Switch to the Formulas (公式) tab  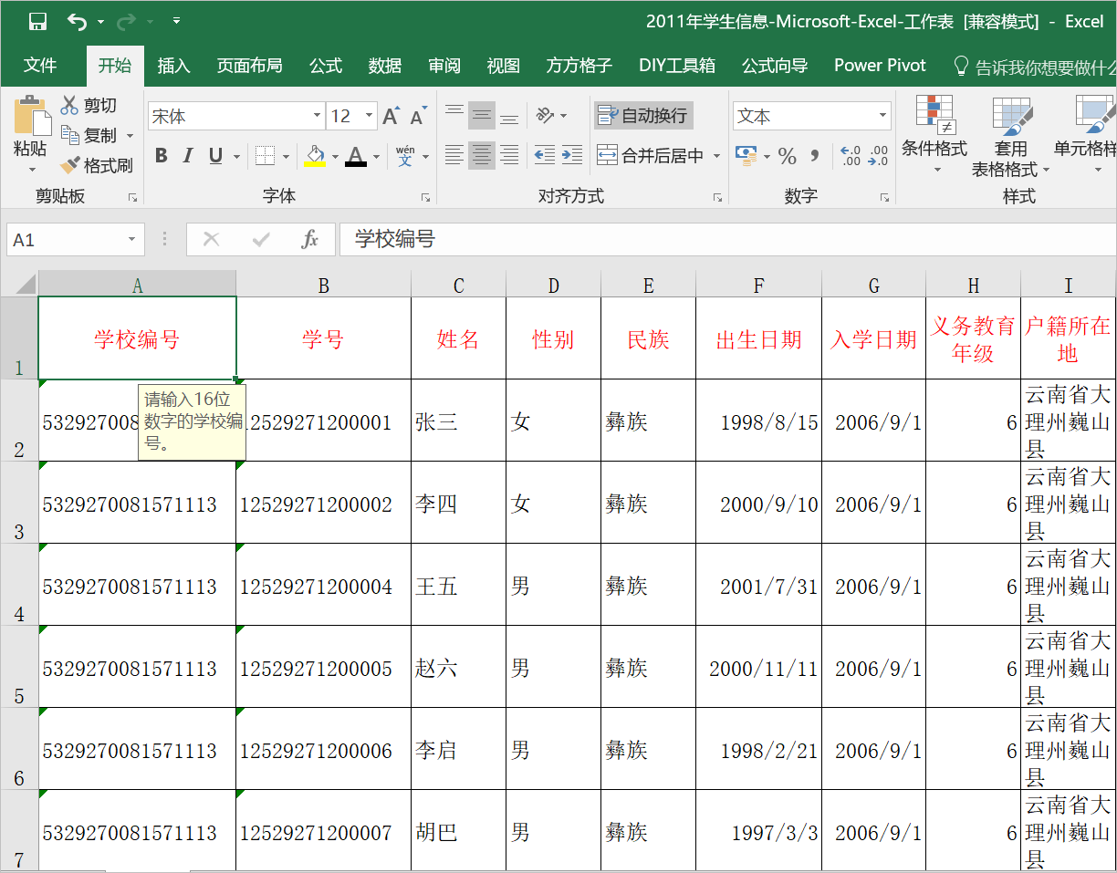pyautogui.click(x=326, y=66)
